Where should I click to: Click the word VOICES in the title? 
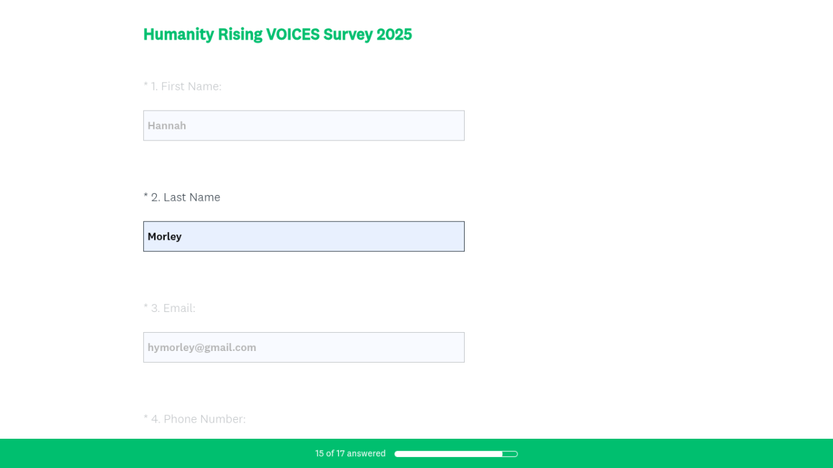pos(293,34)
